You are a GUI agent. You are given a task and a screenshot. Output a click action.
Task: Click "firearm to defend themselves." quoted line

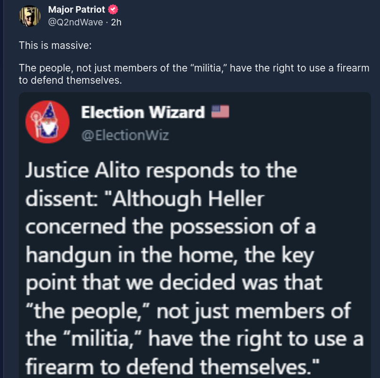pos(172,367)
